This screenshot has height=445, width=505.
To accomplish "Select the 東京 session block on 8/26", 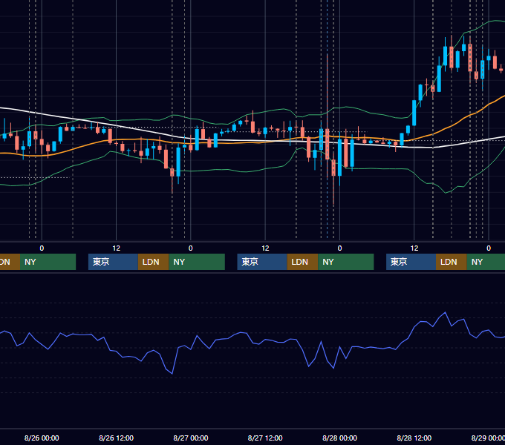I will [113, 262].
